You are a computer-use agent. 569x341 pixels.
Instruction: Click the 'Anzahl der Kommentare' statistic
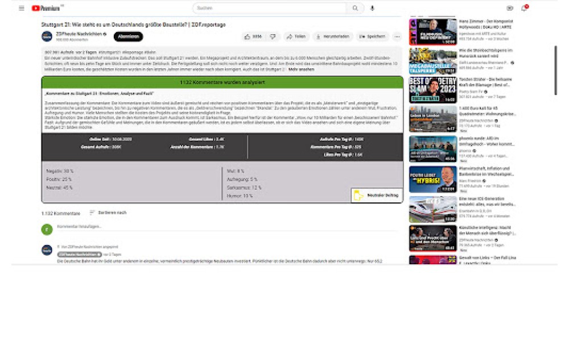coord(197,147)
